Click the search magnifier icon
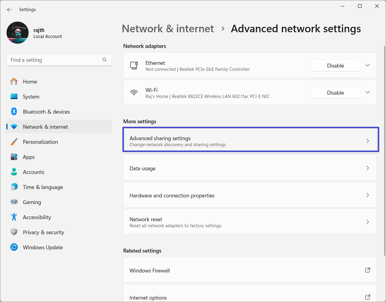 point(104,60)
